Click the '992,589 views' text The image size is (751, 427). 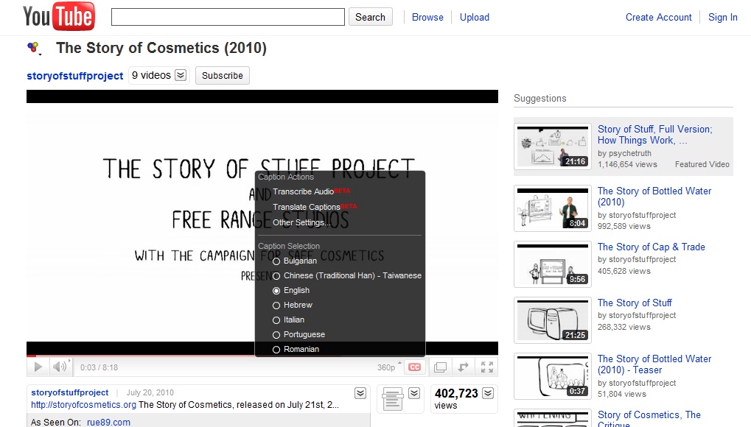click(x=624, y=227)
